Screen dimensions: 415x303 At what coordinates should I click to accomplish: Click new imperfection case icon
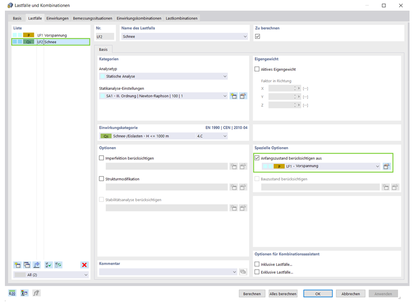pyautogui.click(x=234, y=166)
